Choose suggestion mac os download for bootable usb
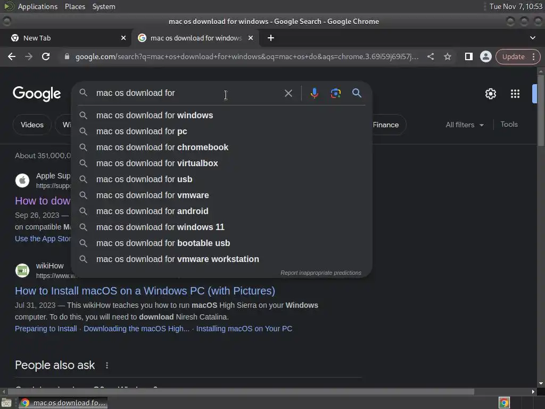The width and height of the screenshot is (545, 409). [x=221, y=243]
